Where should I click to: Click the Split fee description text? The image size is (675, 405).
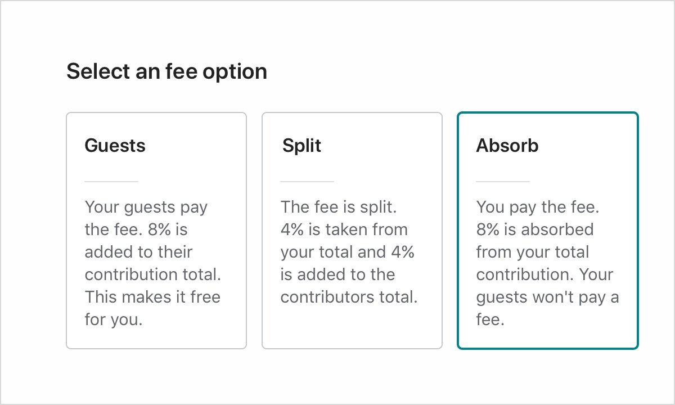click(348, 252)
